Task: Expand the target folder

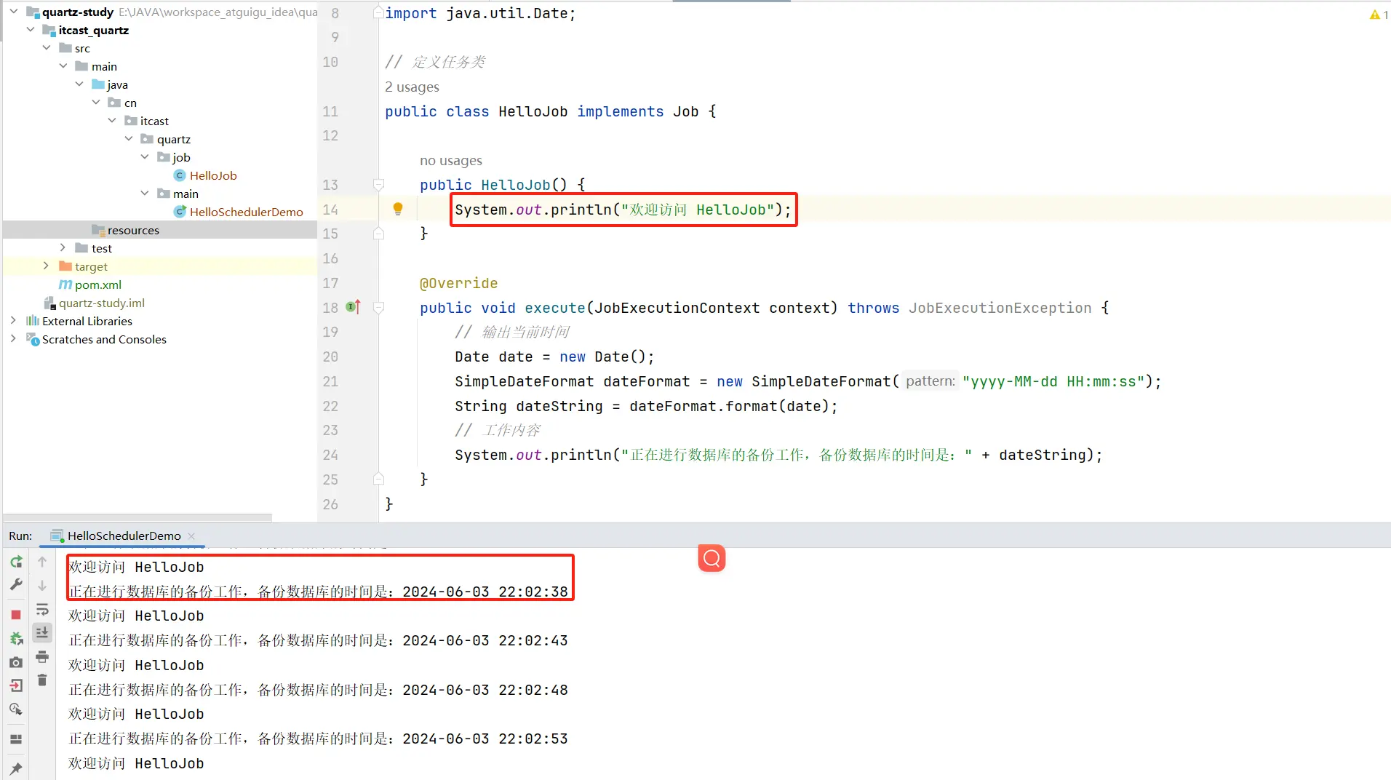Action: pos(46,266)
